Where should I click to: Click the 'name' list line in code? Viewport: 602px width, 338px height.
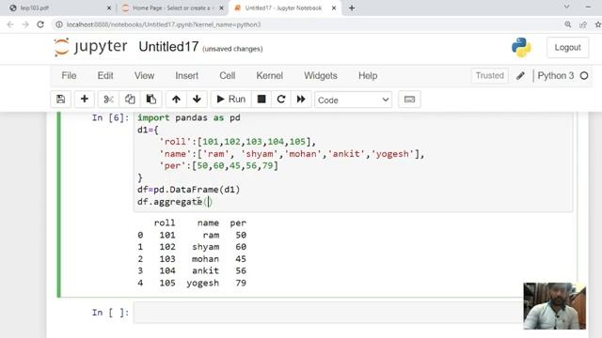click(292, 154)
